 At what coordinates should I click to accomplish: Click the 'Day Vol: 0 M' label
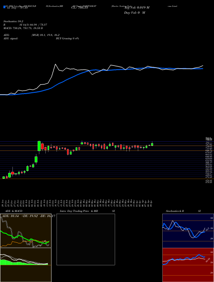click(x=134, y=13)
